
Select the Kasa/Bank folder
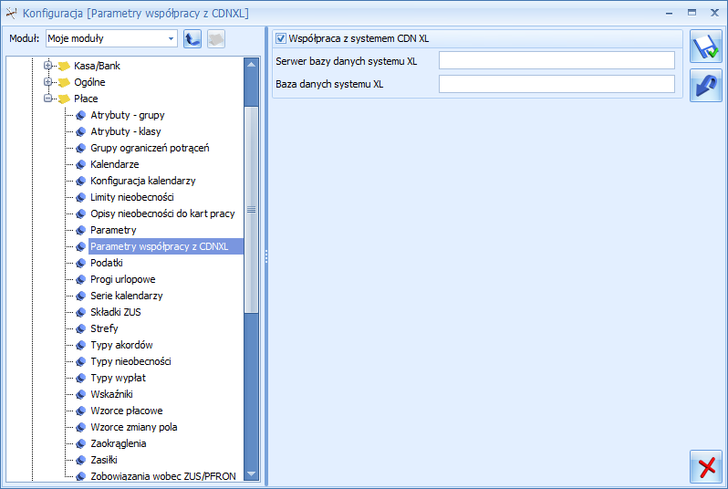pyautogui.click(x=97, y=66)
